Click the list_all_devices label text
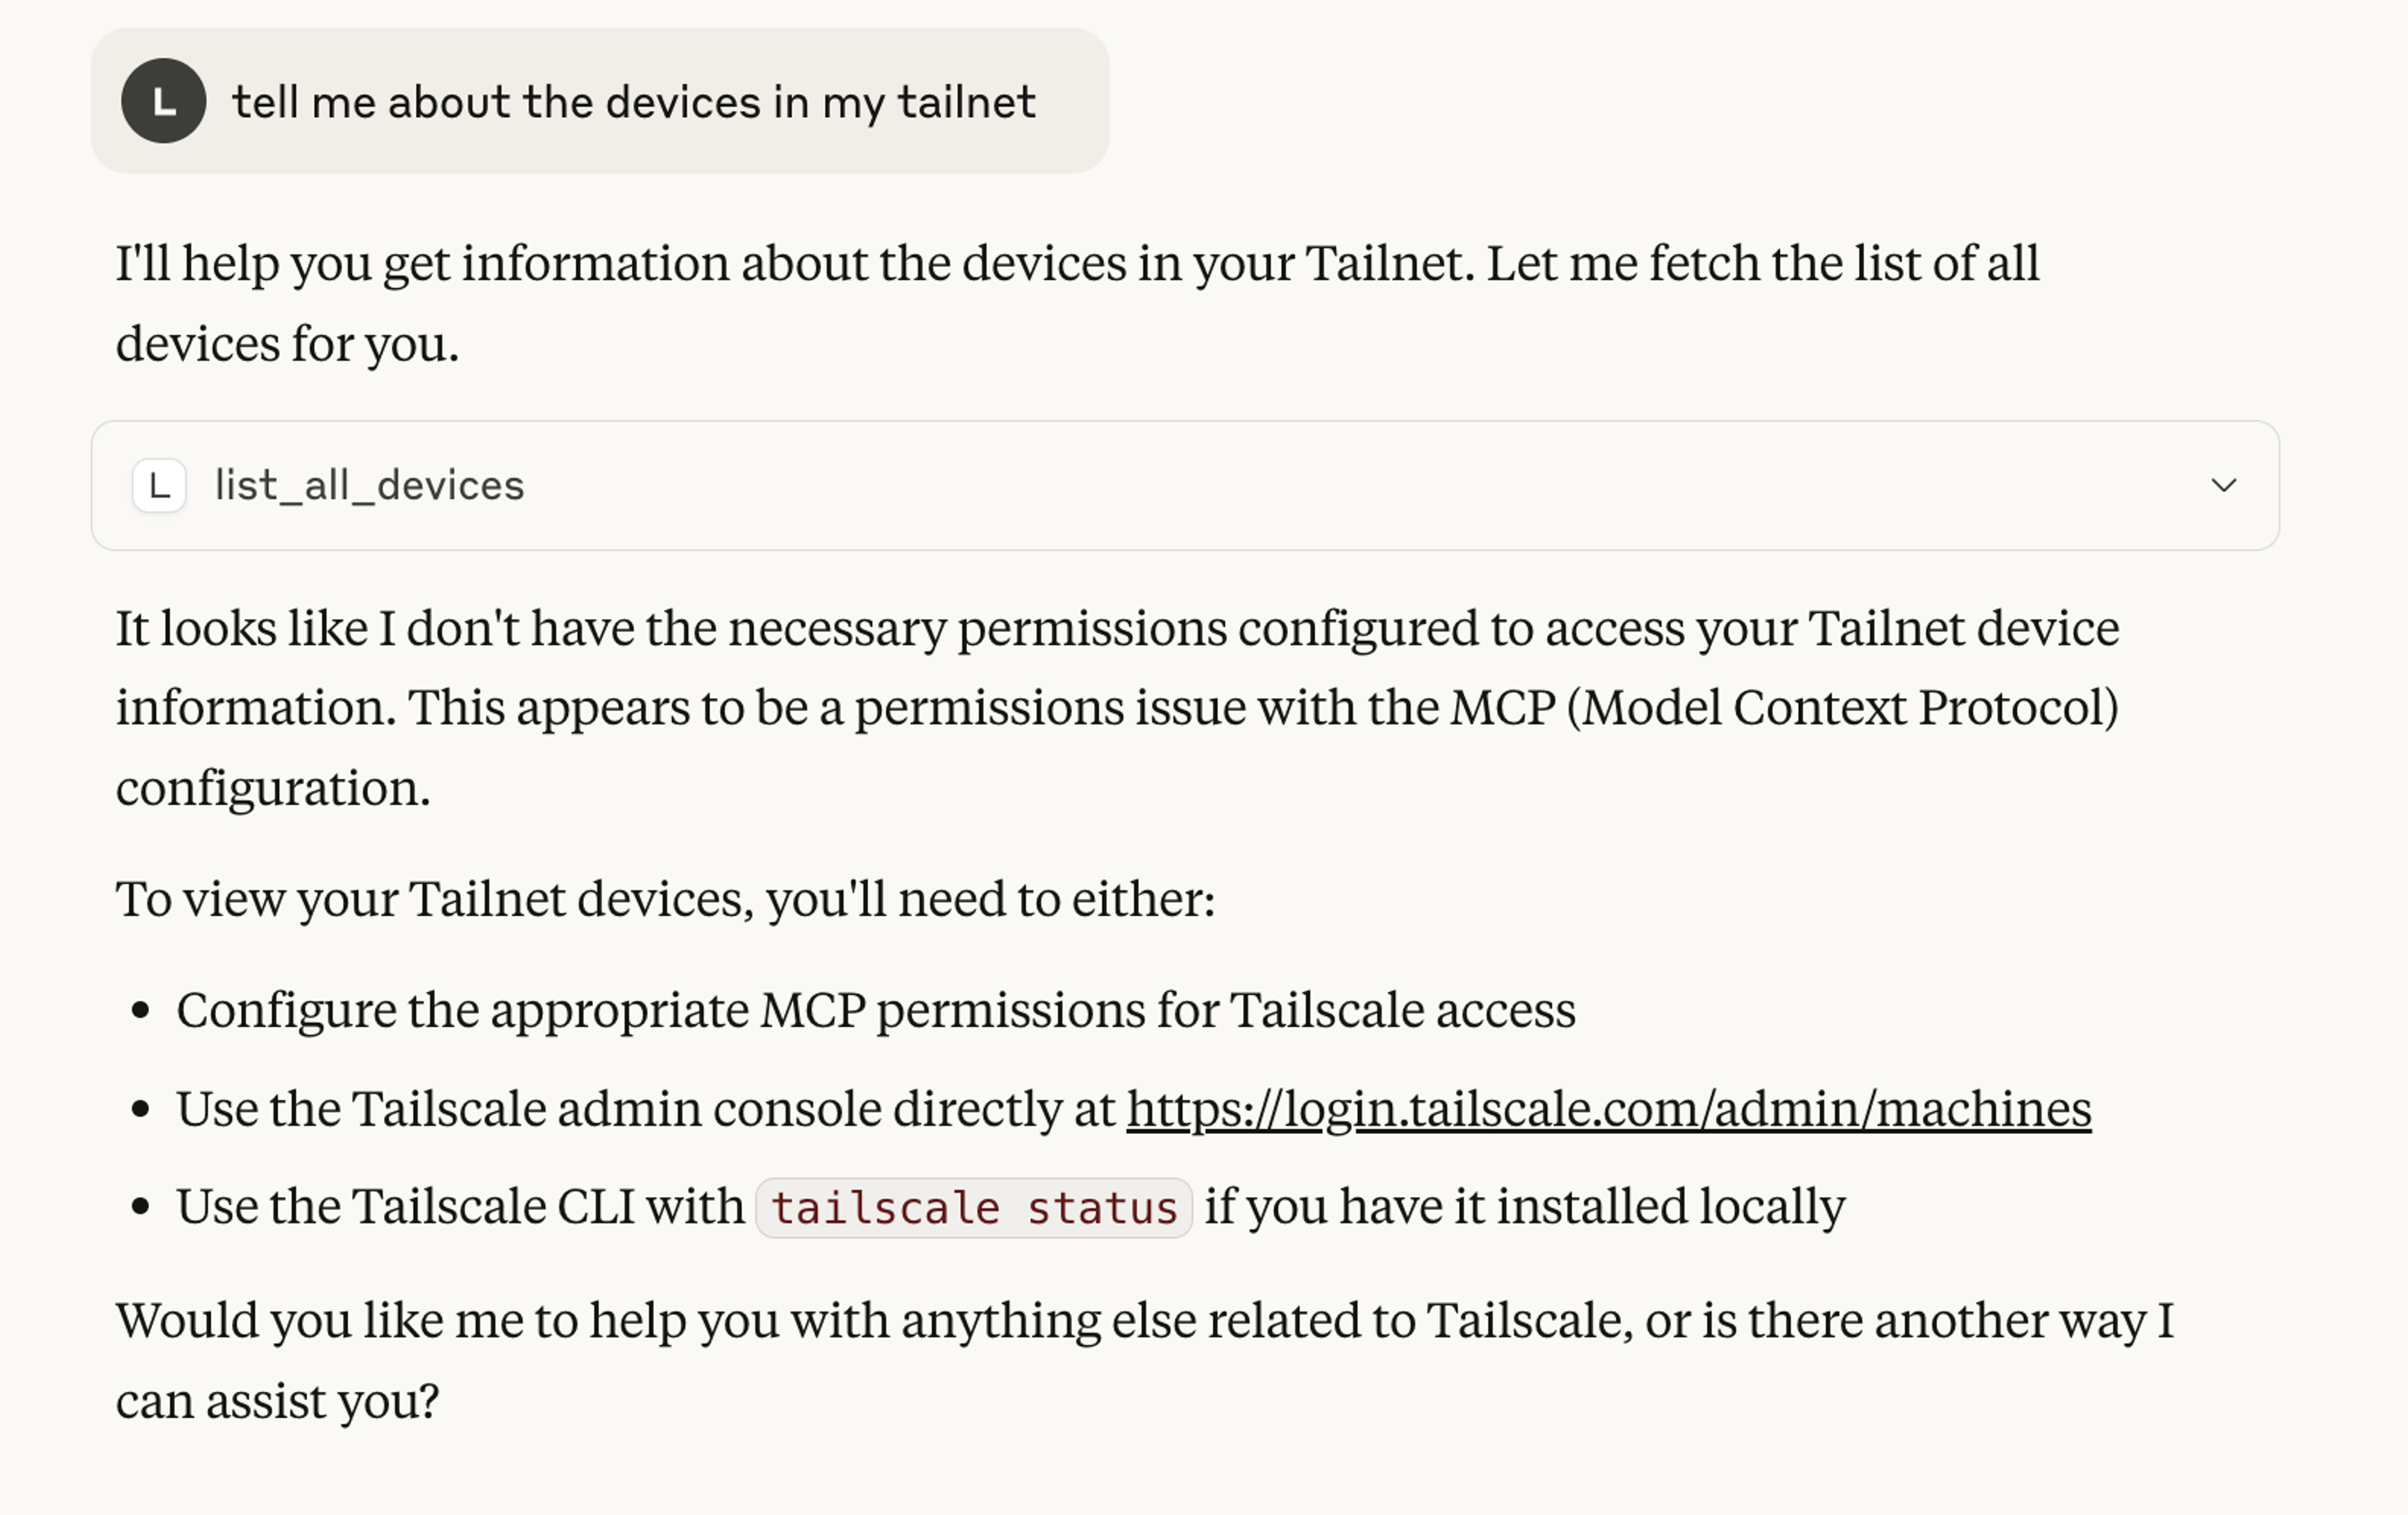Viewport: 2408px width, 1515px height. pos(367,486)
